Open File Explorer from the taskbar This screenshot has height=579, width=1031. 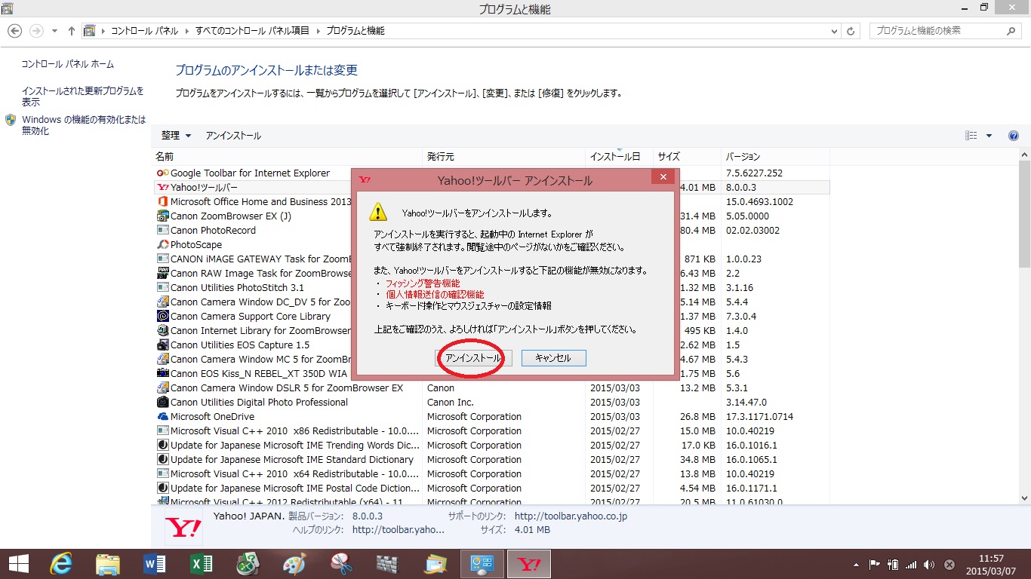[x=108, y=564]
